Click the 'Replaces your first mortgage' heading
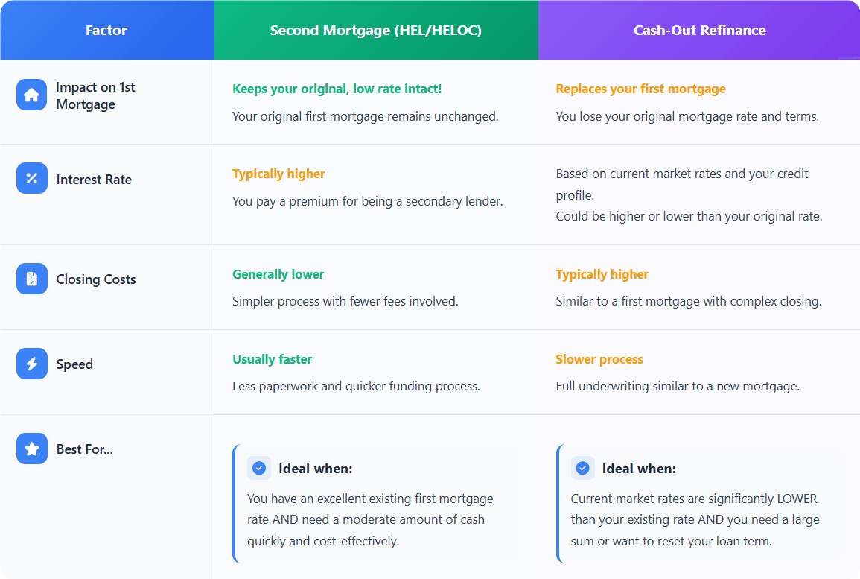 tap(640, 89)
